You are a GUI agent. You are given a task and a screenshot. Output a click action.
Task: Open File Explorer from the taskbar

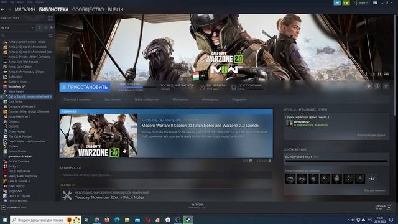coord(127,220)
